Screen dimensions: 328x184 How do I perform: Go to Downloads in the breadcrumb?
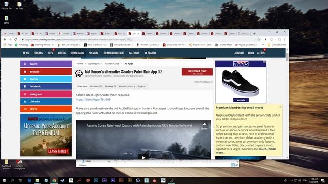tap(94, 64)
